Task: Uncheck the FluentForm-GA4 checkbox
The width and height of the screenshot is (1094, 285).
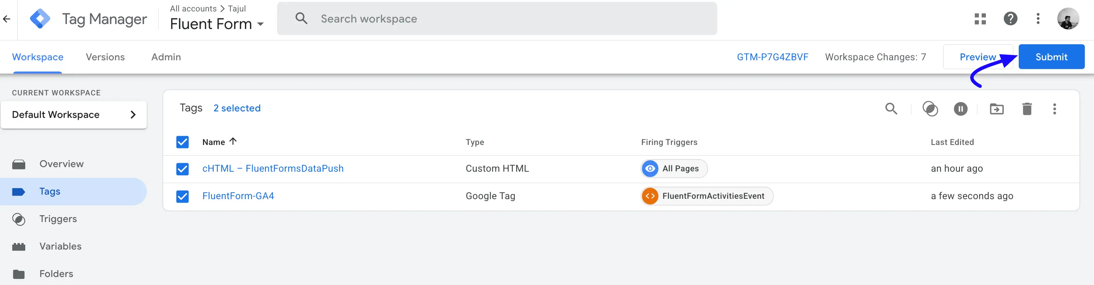Action: point(183,196)
